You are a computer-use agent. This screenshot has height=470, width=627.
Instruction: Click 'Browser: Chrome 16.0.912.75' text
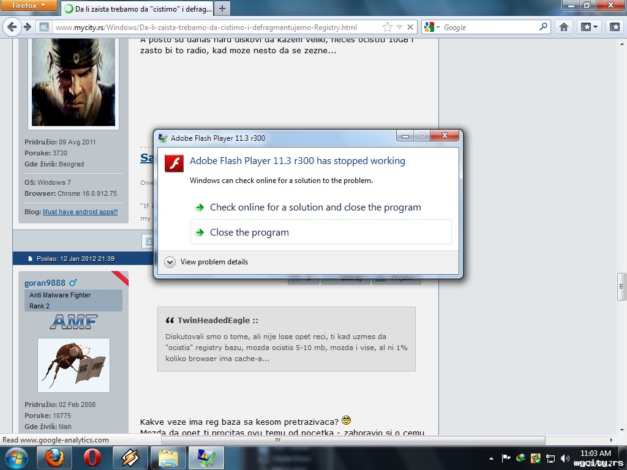pyautogui.click(x=71, y=193)
